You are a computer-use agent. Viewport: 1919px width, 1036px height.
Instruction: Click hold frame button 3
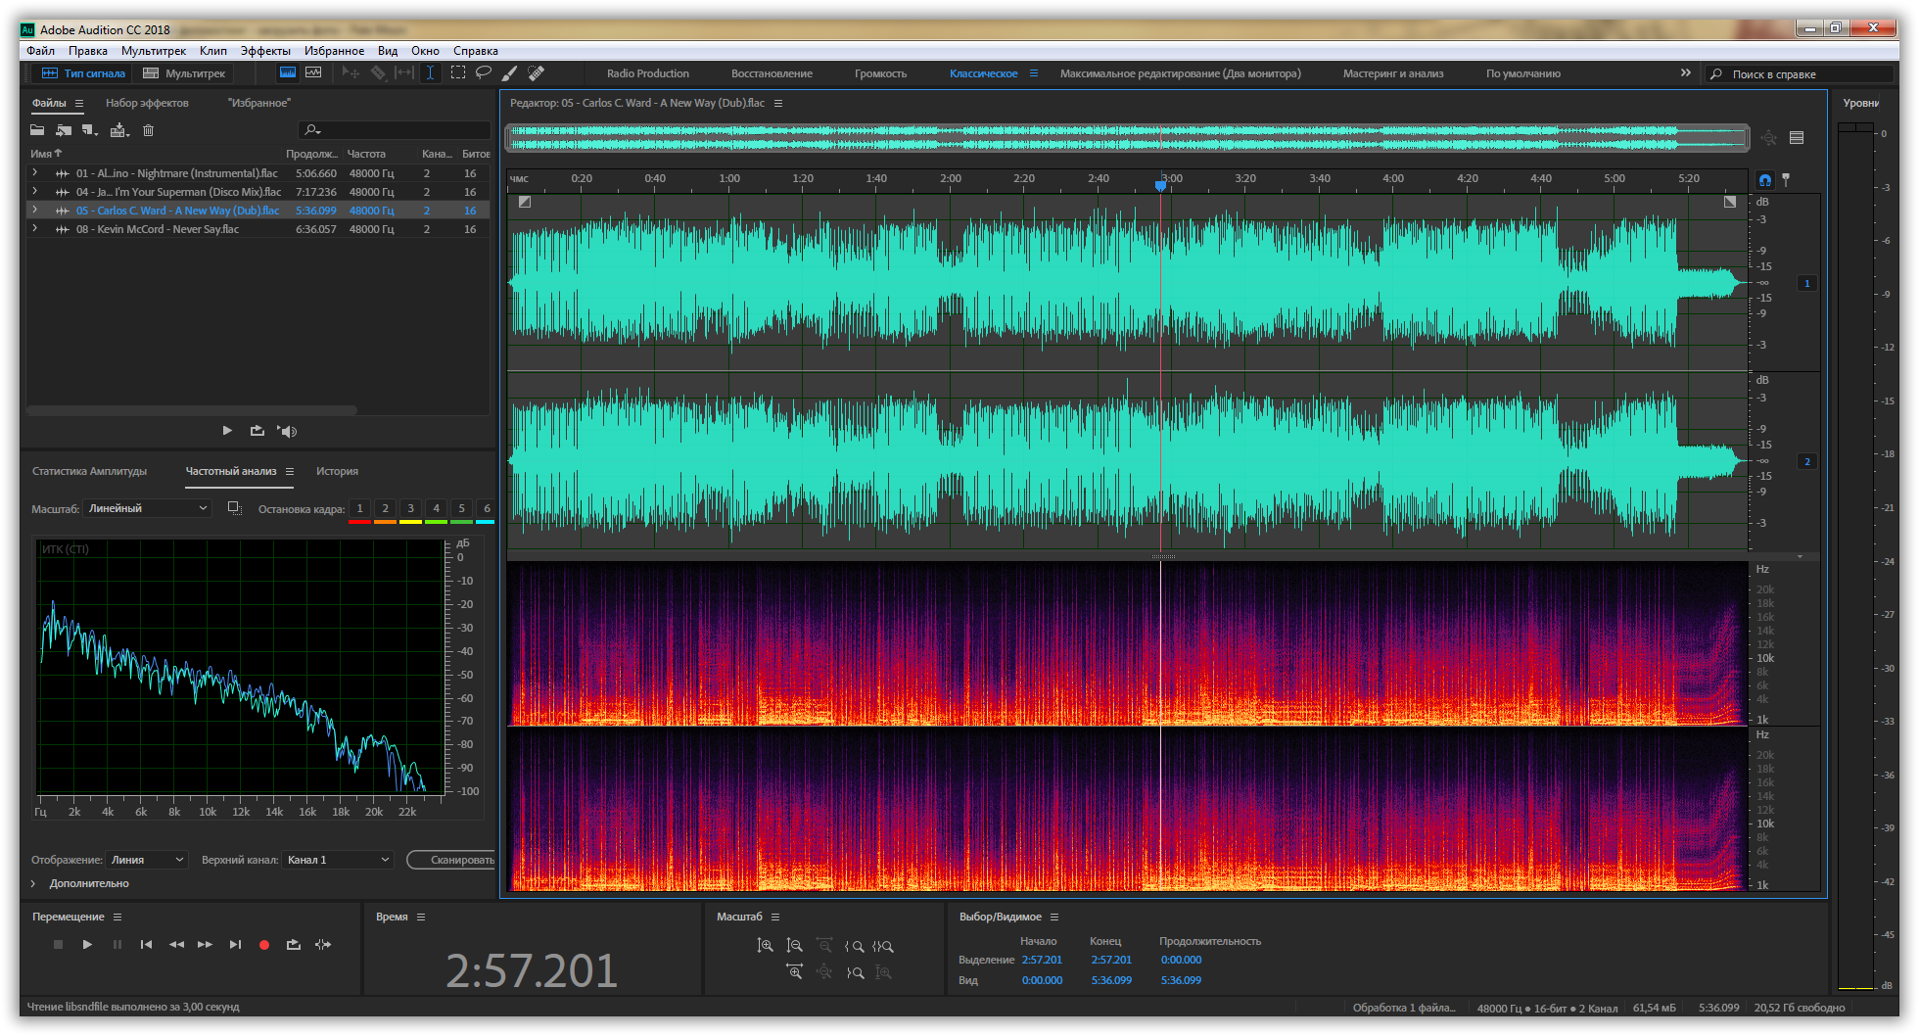click(x=410, y=509)
